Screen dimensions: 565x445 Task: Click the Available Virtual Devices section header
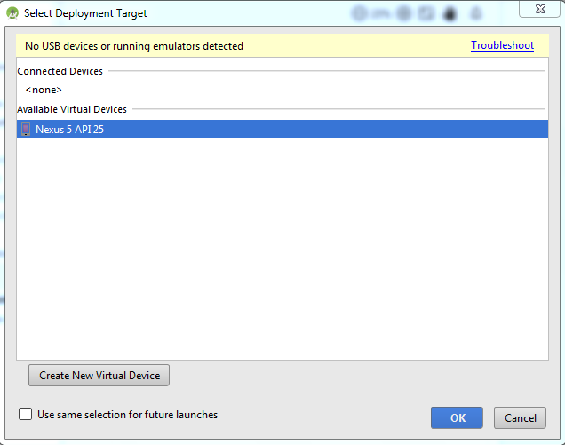point(72,109)
